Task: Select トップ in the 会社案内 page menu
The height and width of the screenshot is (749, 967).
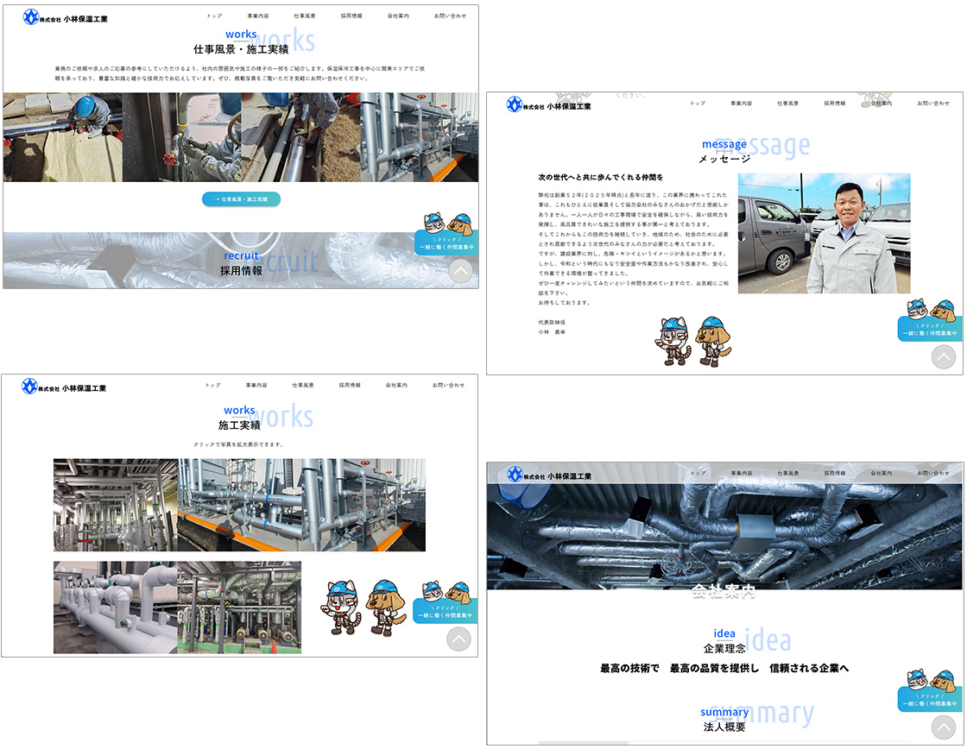Action: point(698,473)
